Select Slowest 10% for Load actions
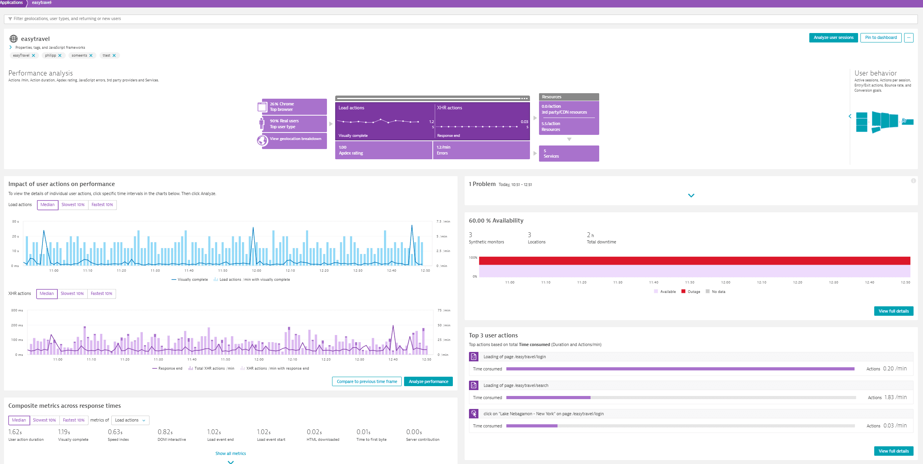This screenshot has width=923, height=464. [73, 204]
